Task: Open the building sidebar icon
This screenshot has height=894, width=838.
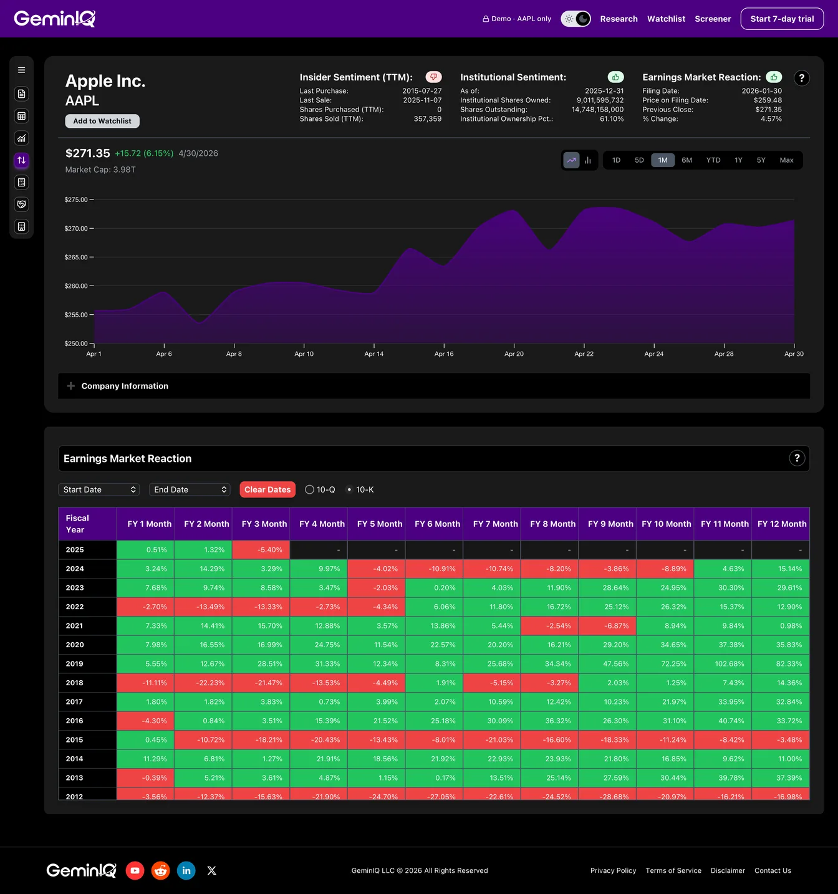Action: click(x=21, y=227)
